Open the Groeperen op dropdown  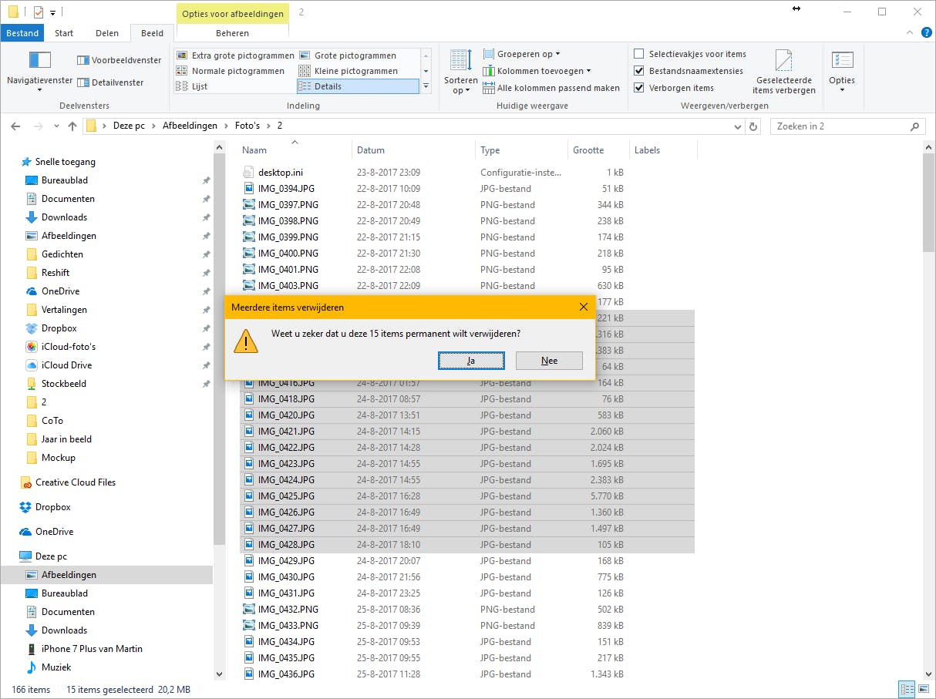(522, 54)
